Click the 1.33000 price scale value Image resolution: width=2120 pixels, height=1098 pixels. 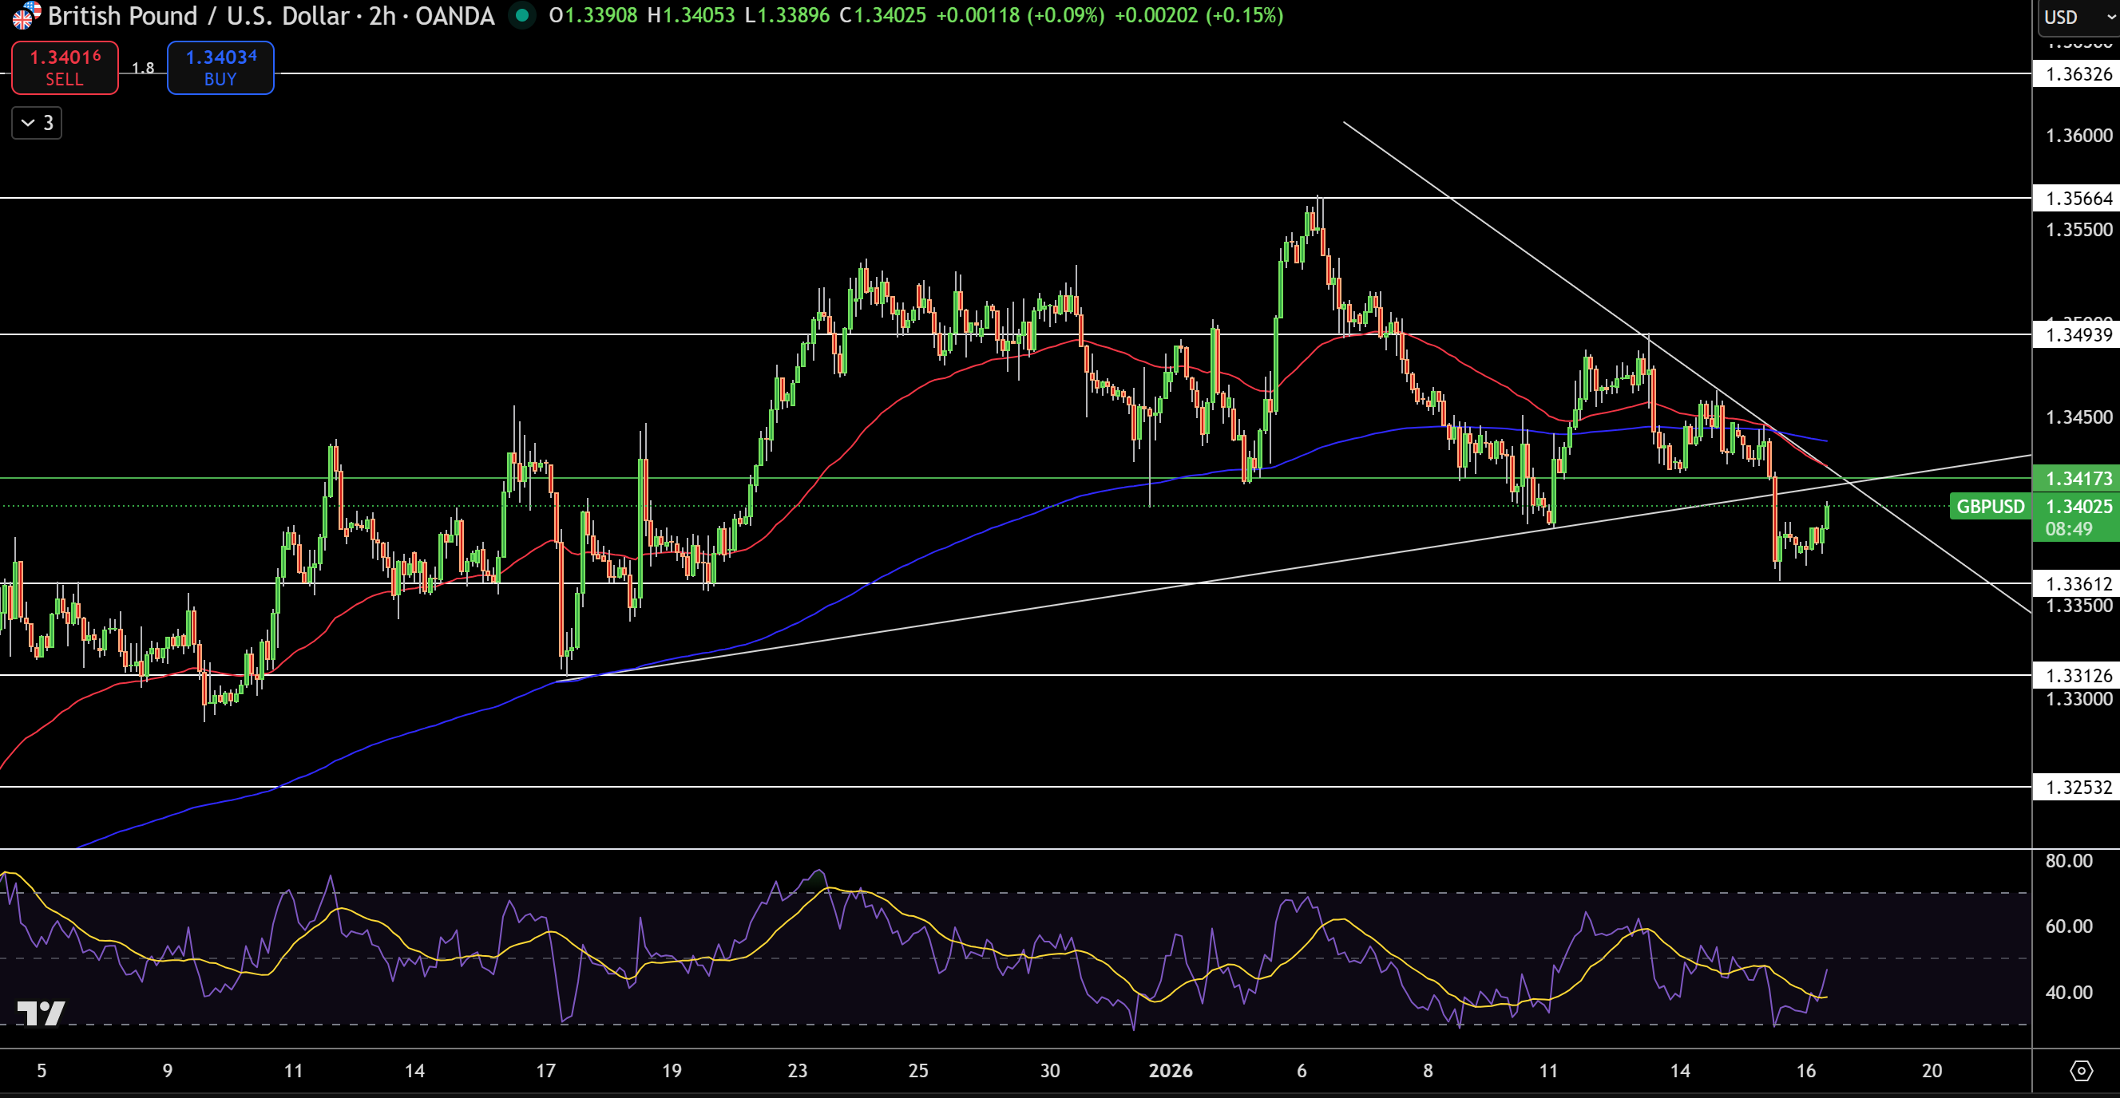[x=2078, y=699]
